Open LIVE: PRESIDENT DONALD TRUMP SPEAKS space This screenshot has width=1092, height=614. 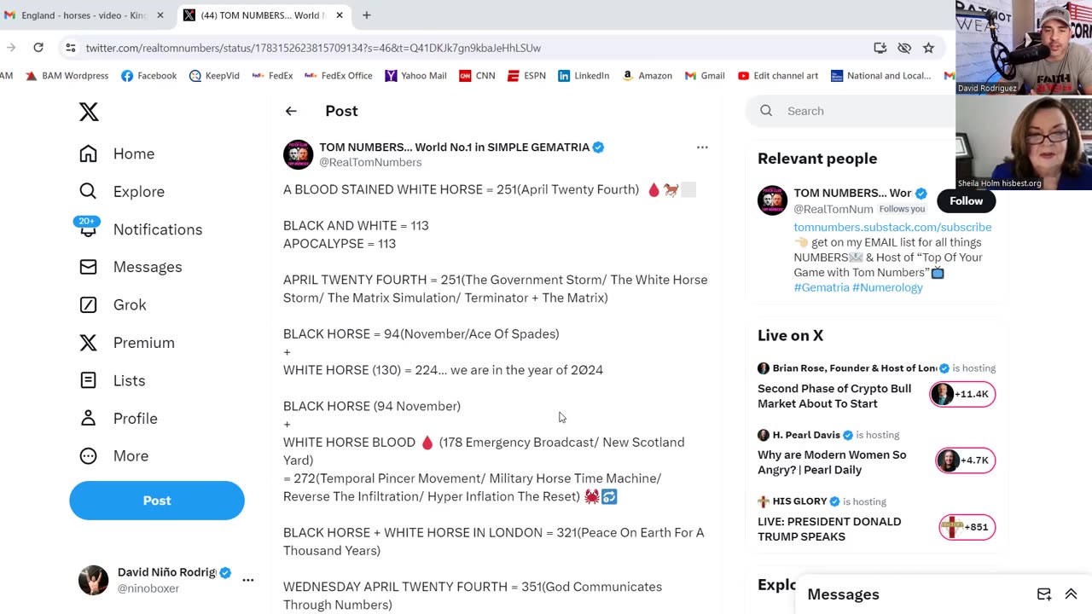pyautogui.click(x=829, y=529)
